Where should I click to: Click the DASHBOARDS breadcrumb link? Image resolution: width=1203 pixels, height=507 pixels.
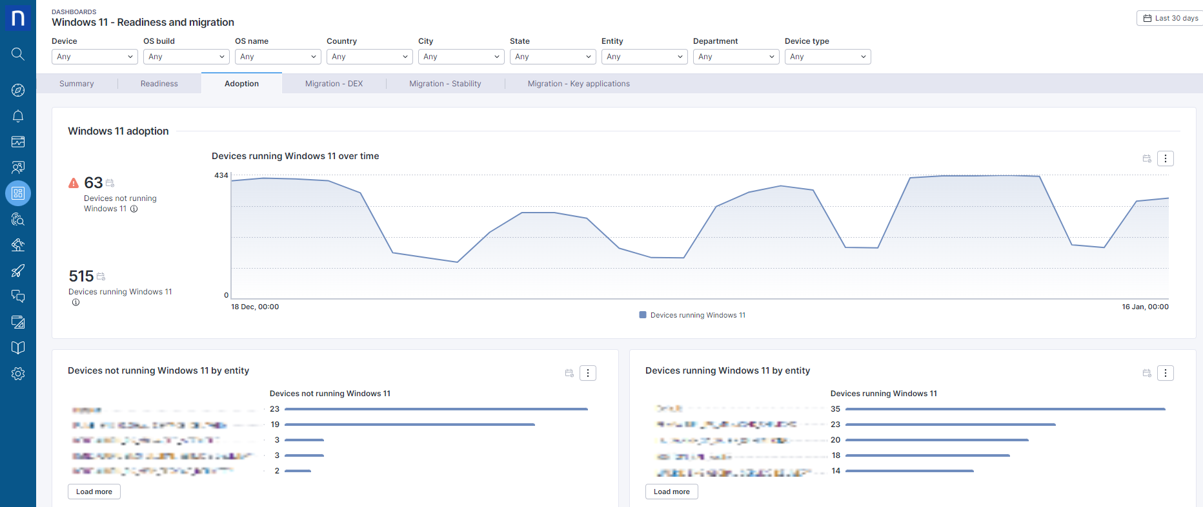click(x=74, y=12)
